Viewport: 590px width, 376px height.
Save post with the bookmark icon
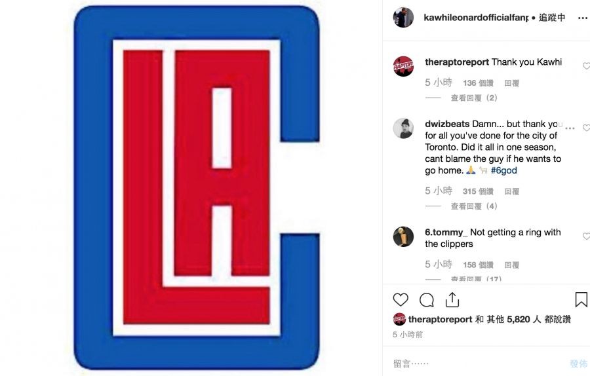coord(581,299)
